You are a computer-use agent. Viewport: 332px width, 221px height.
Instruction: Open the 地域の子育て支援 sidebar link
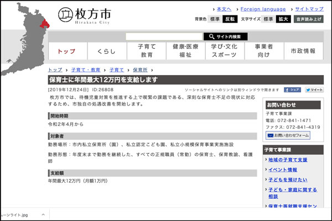pos(288,160)
